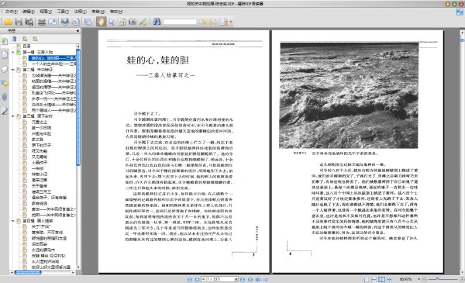Open the 文件 menu

tap(11, 12)
